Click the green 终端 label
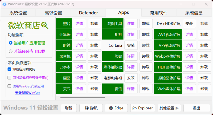The image size is (213, 115). click(113, 56)
